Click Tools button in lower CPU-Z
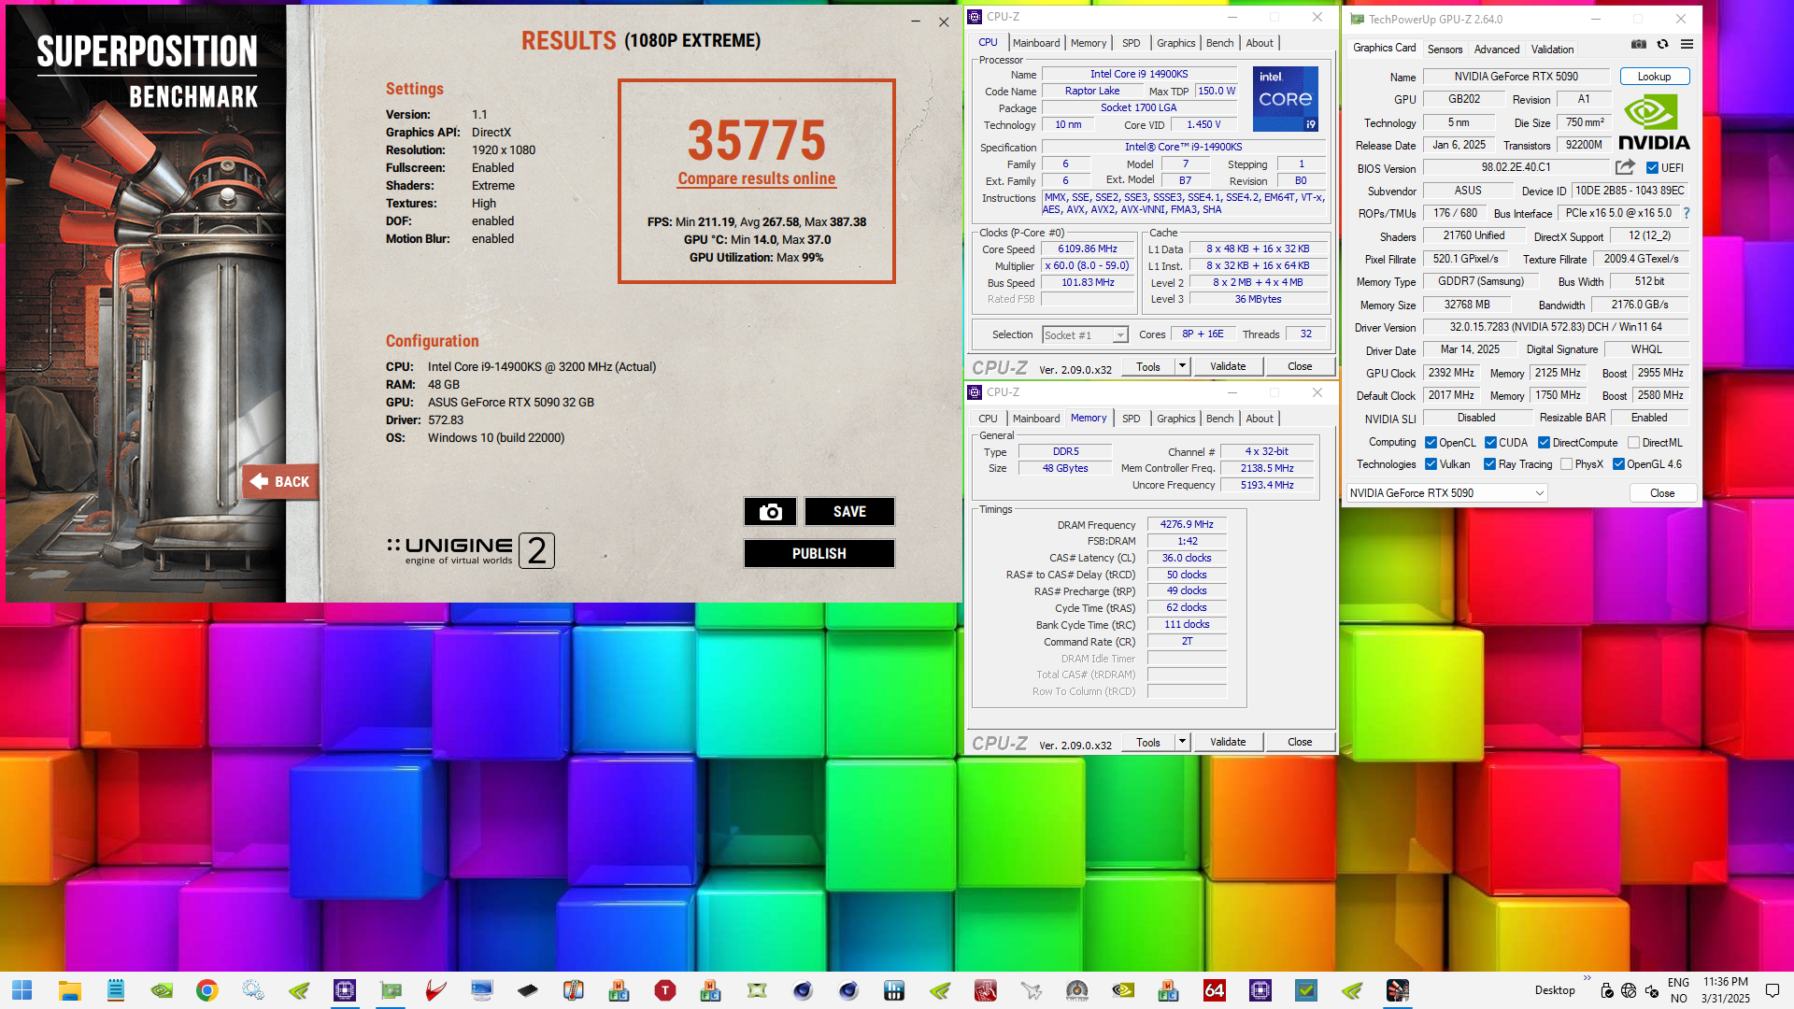 [x=1147, y=742]
